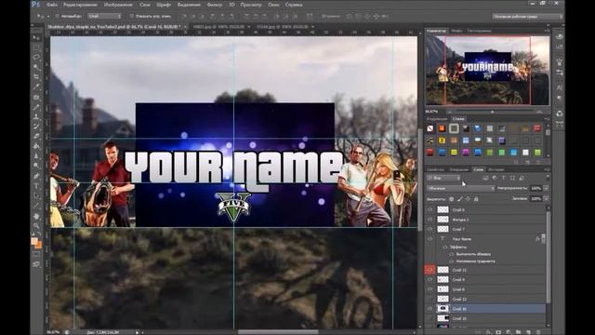Viewport: 595px width, 335px height.
Task: Toggle the layer filter on/off switch
Action: pyautogui.click(x=548, y=177)
